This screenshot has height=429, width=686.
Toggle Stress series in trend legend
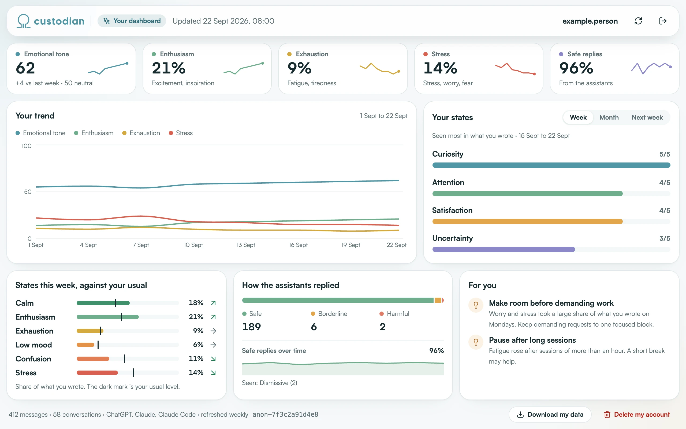click(181, 133)
